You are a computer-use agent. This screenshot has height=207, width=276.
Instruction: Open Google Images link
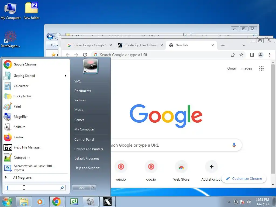[x=246, y=68]
